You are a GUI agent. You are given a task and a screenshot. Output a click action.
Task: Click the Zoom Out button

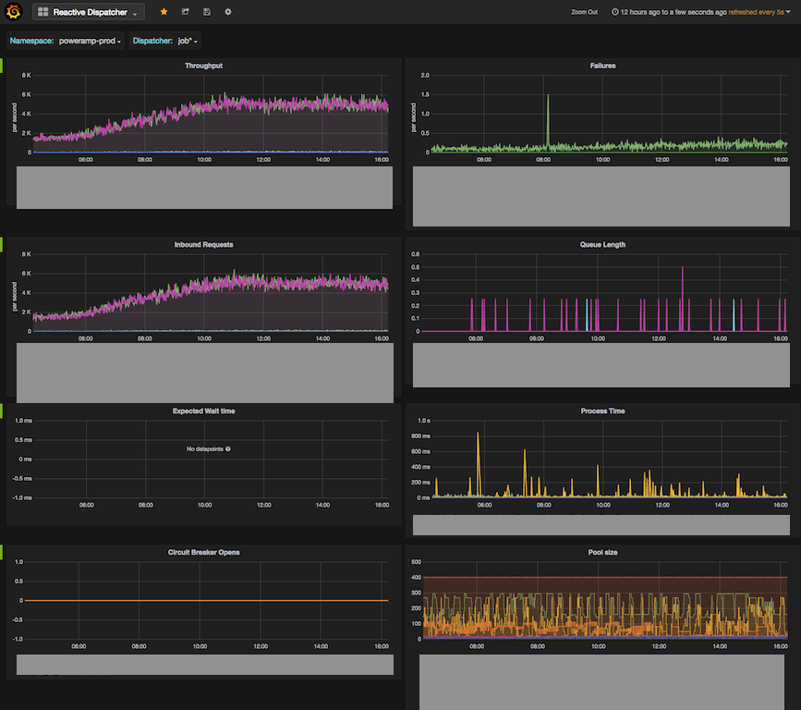(x=585, y=12)
